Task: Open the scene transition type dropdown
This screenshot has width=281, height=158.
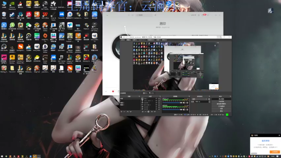Action: tap(200, 99)
